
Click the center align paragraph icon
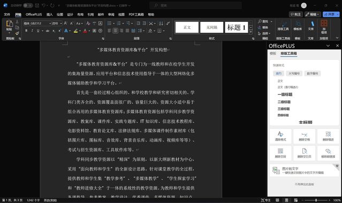pos(116,30)
